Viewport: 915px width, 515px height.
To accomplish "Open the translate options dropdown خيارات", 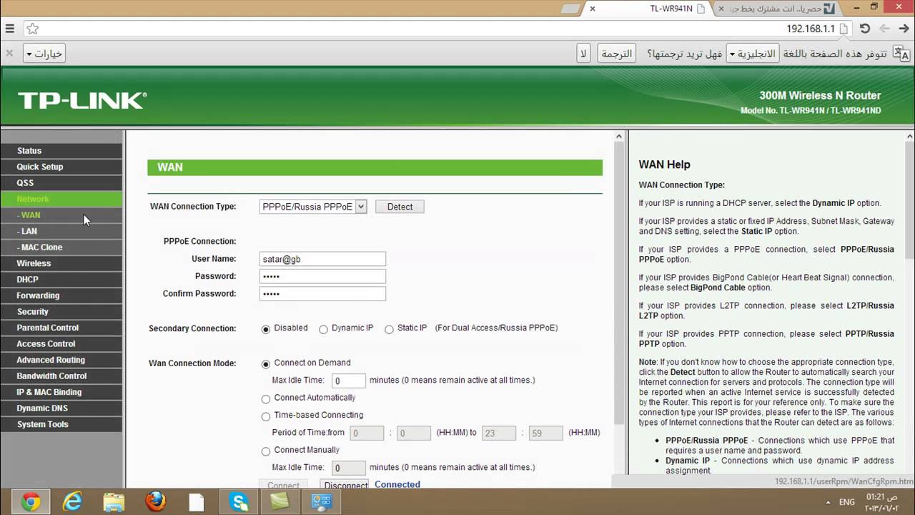I will coord(44,54).
